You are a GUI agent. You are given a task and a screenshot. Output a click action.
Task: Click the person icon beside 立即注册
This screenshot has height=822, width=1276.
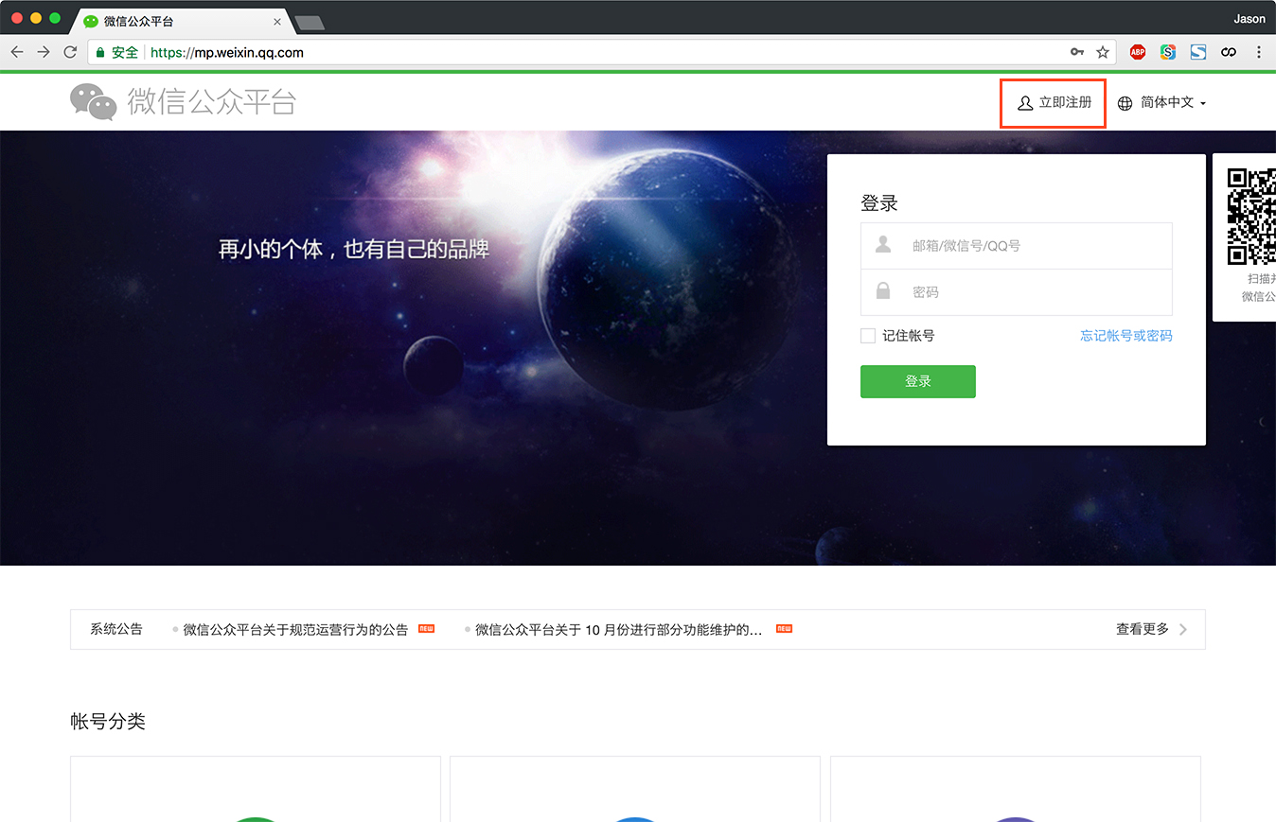point(1025,103)
